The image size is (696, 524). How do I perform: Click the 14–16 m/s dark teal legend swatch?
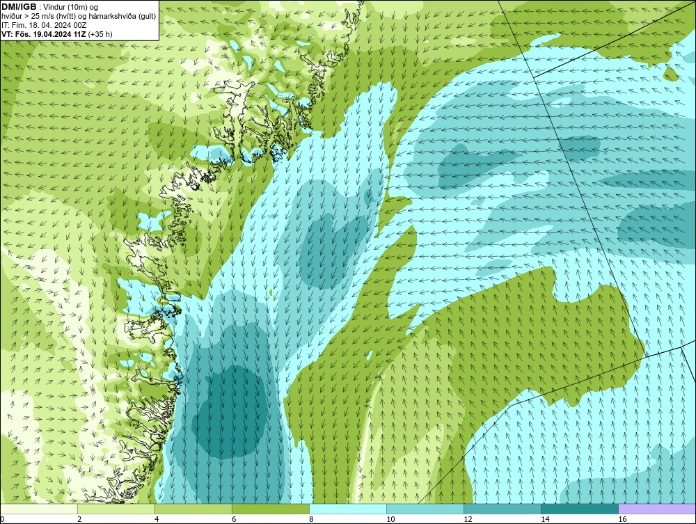click(580, 509)
